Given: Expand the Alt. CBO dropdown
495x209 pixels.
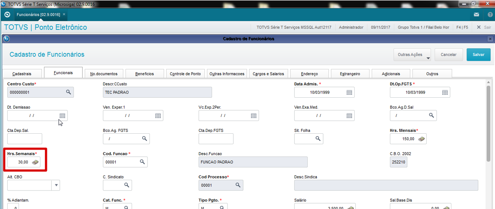Looking at the screenshot, I should (x=56, y=185).
